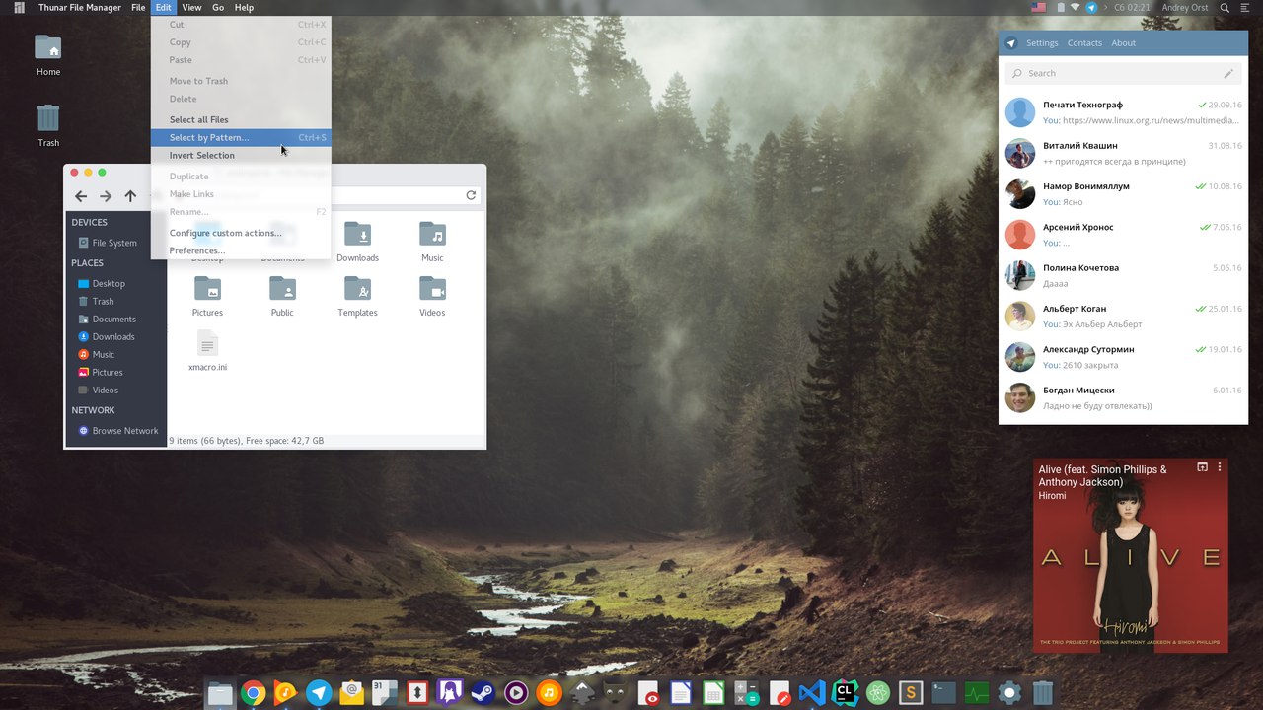Open 'Configure custom actions...' in Edit menu
This screenshot has height=710, width=1263.
(x=226, y=233)
